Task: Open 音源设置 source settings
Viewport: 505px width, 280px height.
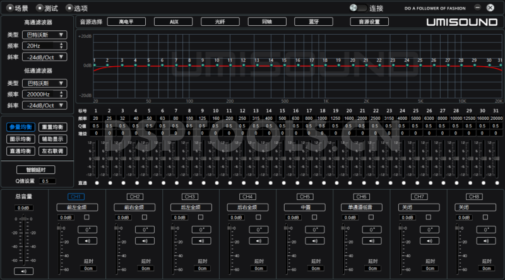Action: pyautogui.click(x=369, y=22)
